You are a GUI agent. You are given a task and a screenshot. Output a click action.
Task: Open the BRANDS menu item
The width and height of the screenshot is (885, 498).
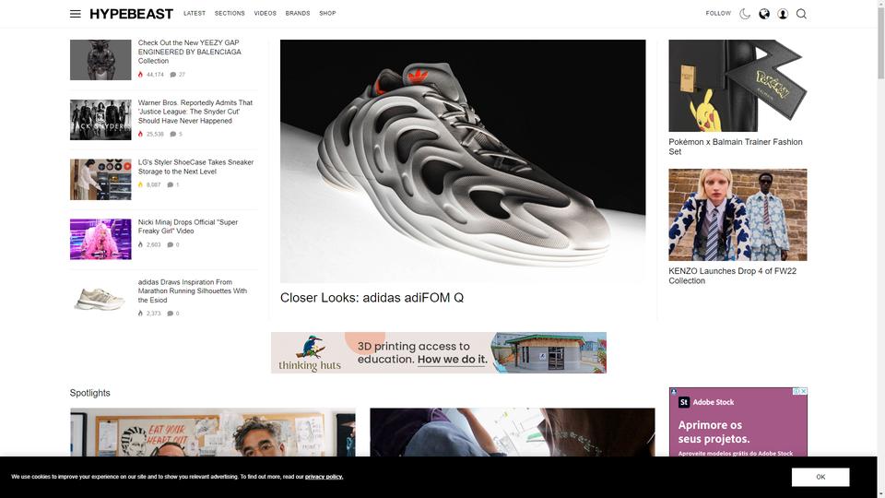[298, 13]
